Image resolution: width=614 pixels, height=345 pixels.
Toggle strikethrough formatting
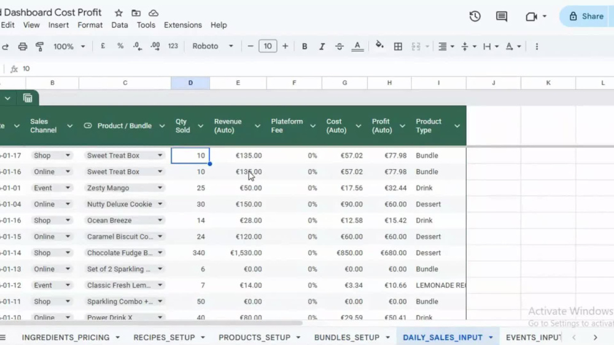click(x=339, y=47)
